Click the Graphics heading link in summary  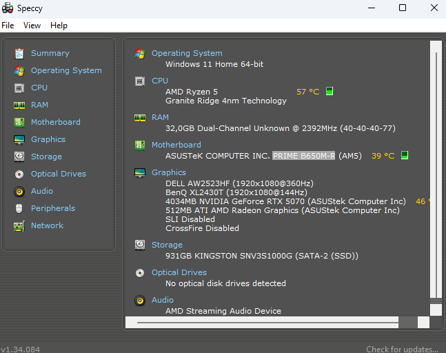click(169, 172)
